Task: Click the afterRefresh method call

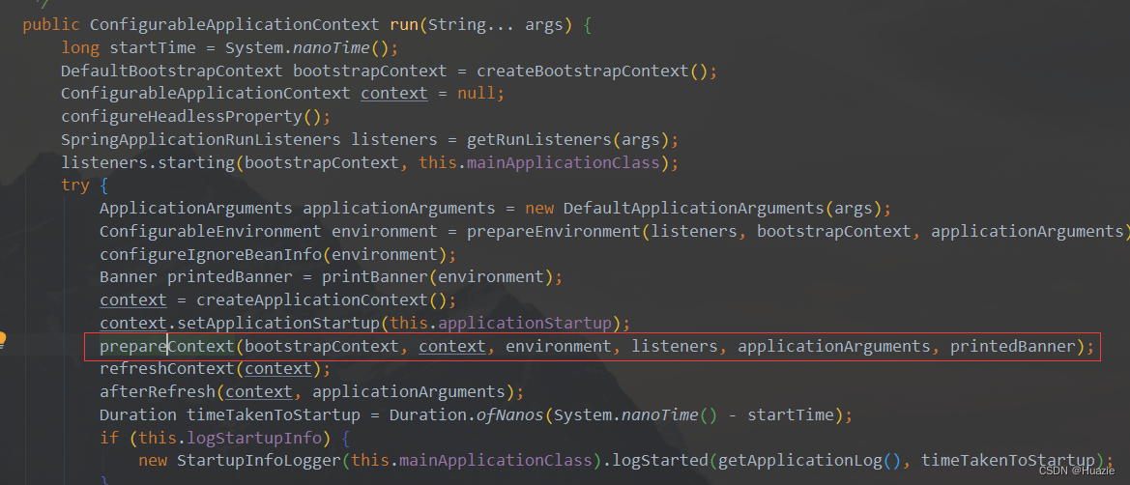Action: pos(158,392)
